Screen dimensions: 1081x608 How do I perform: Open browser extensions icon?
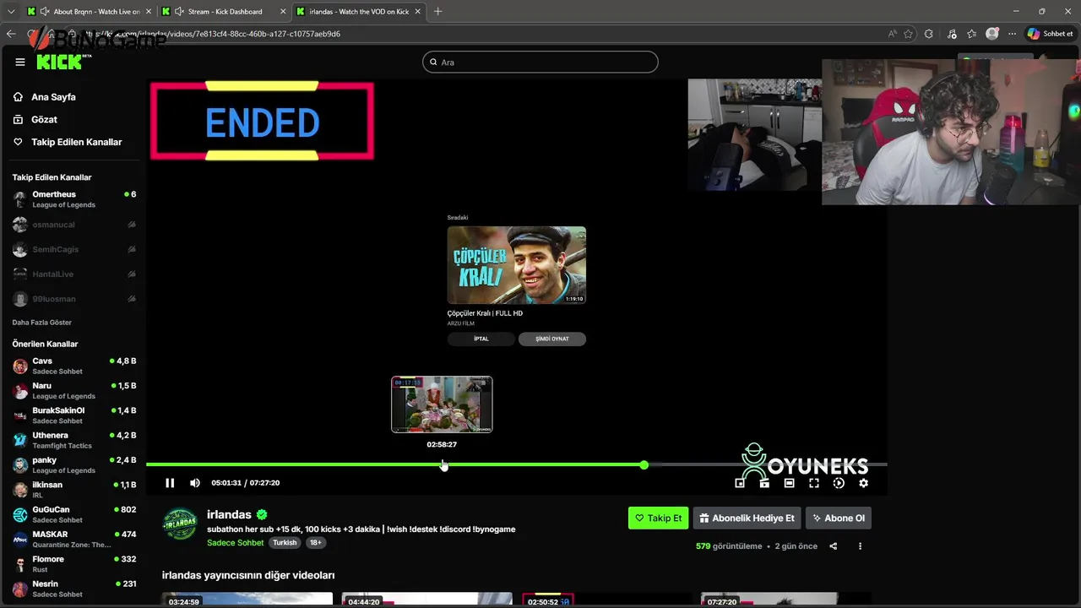929,34
